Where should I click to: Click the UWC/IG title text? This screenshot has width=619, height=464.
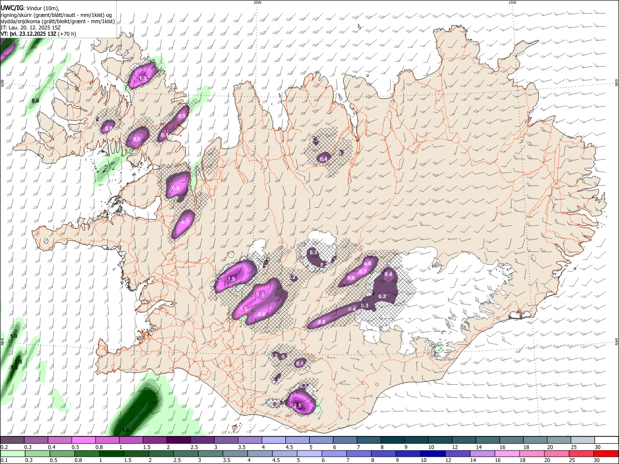[x=12, y=8]
